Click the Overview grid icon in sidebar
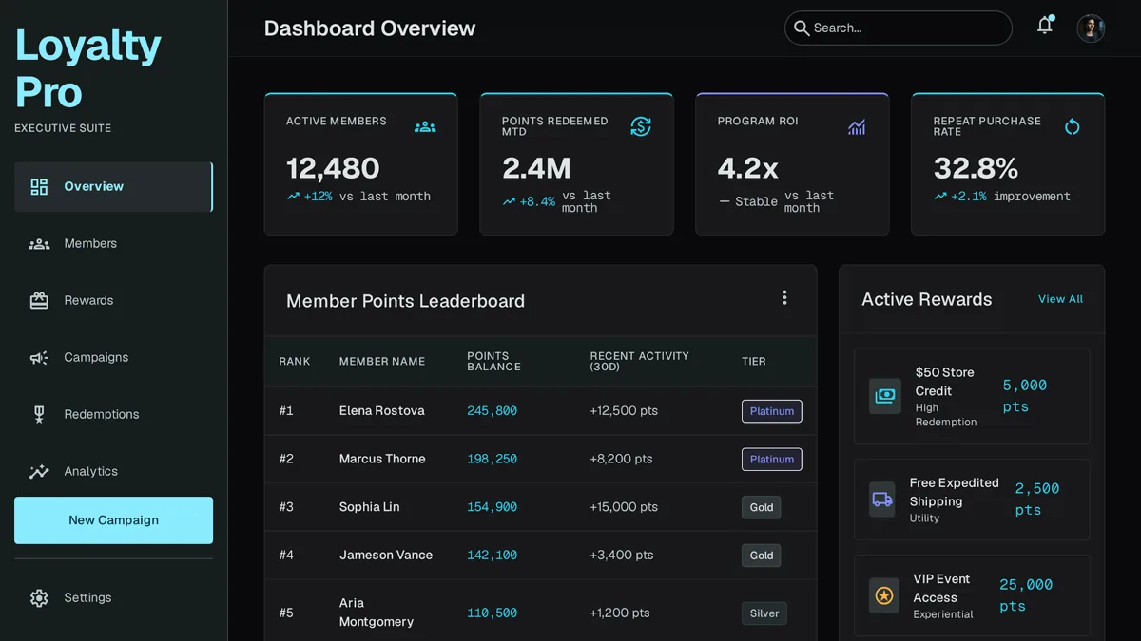 [x=39, y=186]
